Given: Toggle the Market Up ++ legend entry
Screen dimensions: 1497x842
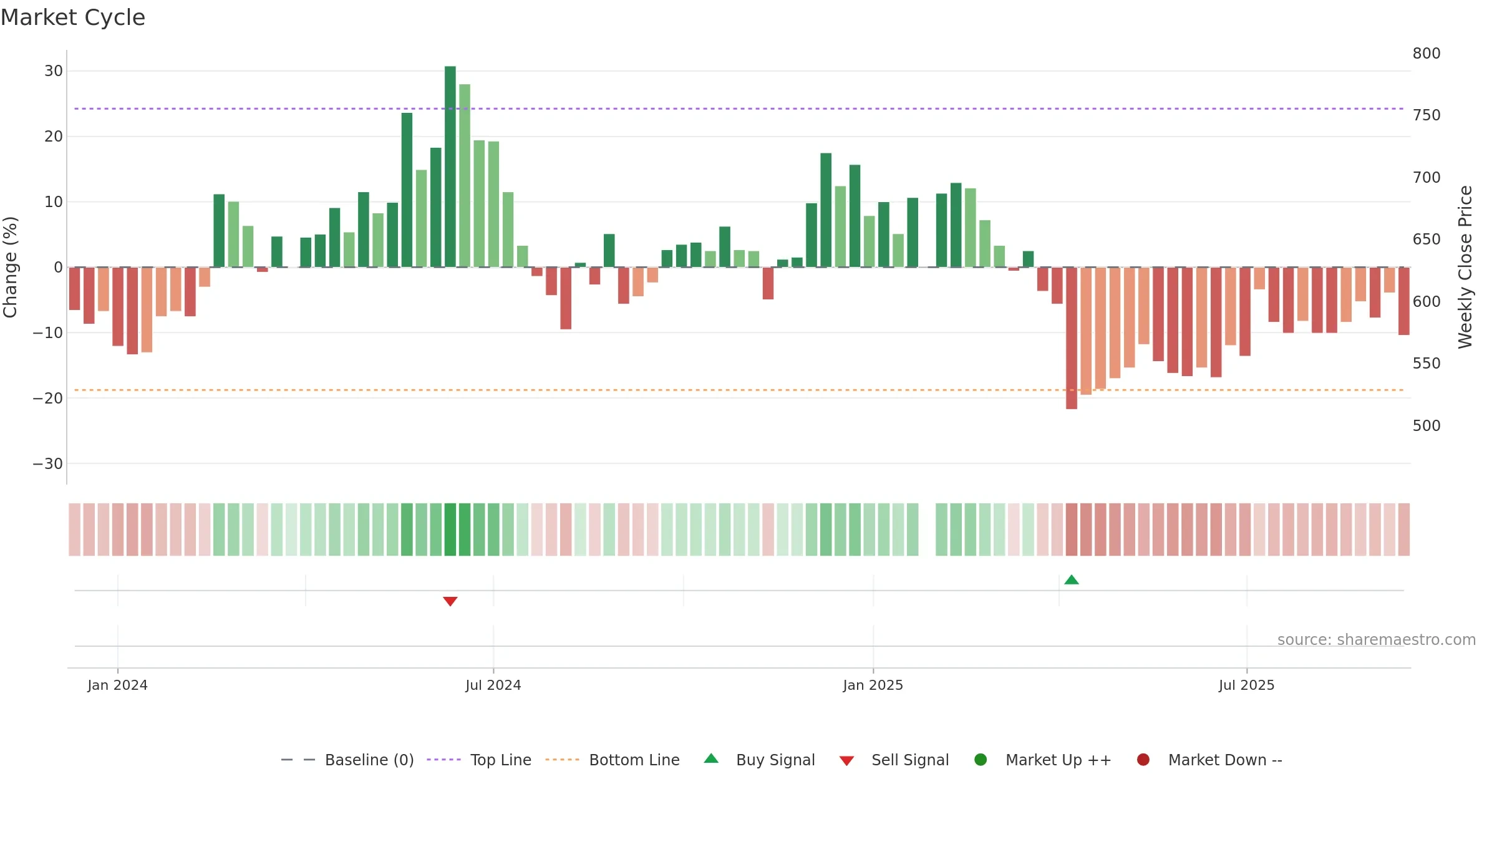Looking at the screenshot, I should click(1043, 760).
